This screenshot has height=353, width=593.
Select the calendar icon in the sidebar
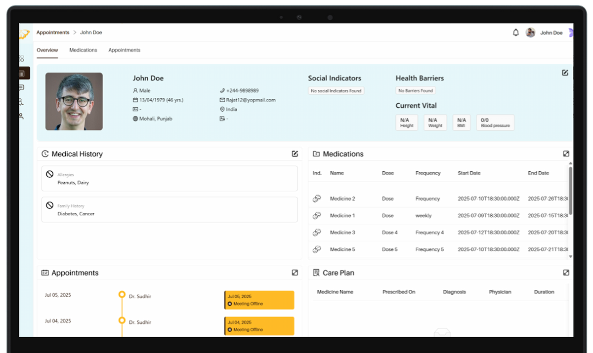tap(22, 74)
